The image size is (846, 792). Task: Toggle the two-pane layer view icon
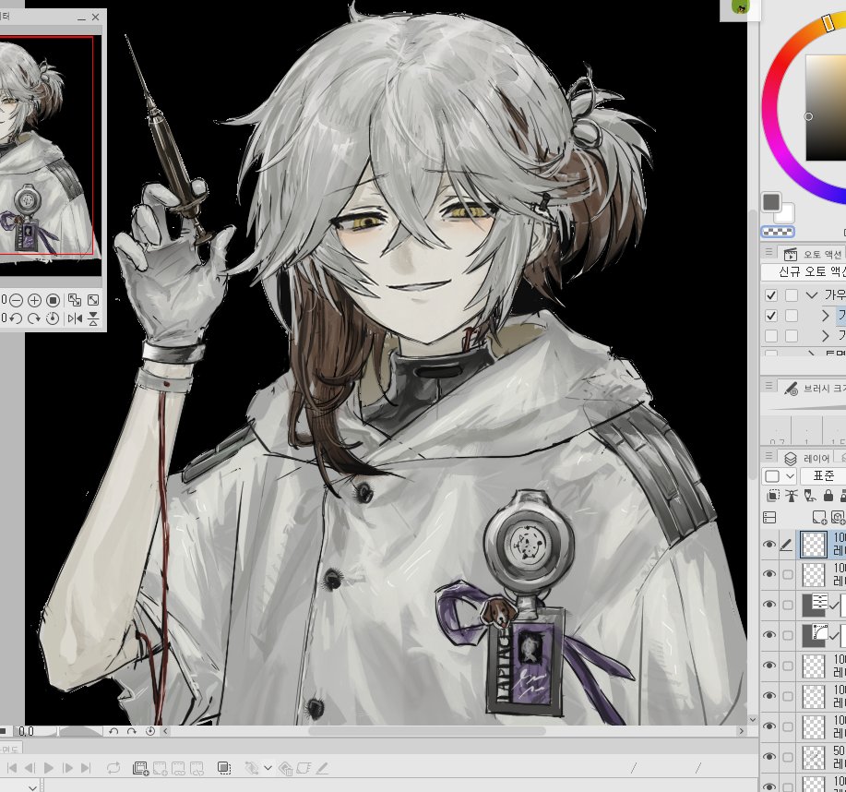769,517
